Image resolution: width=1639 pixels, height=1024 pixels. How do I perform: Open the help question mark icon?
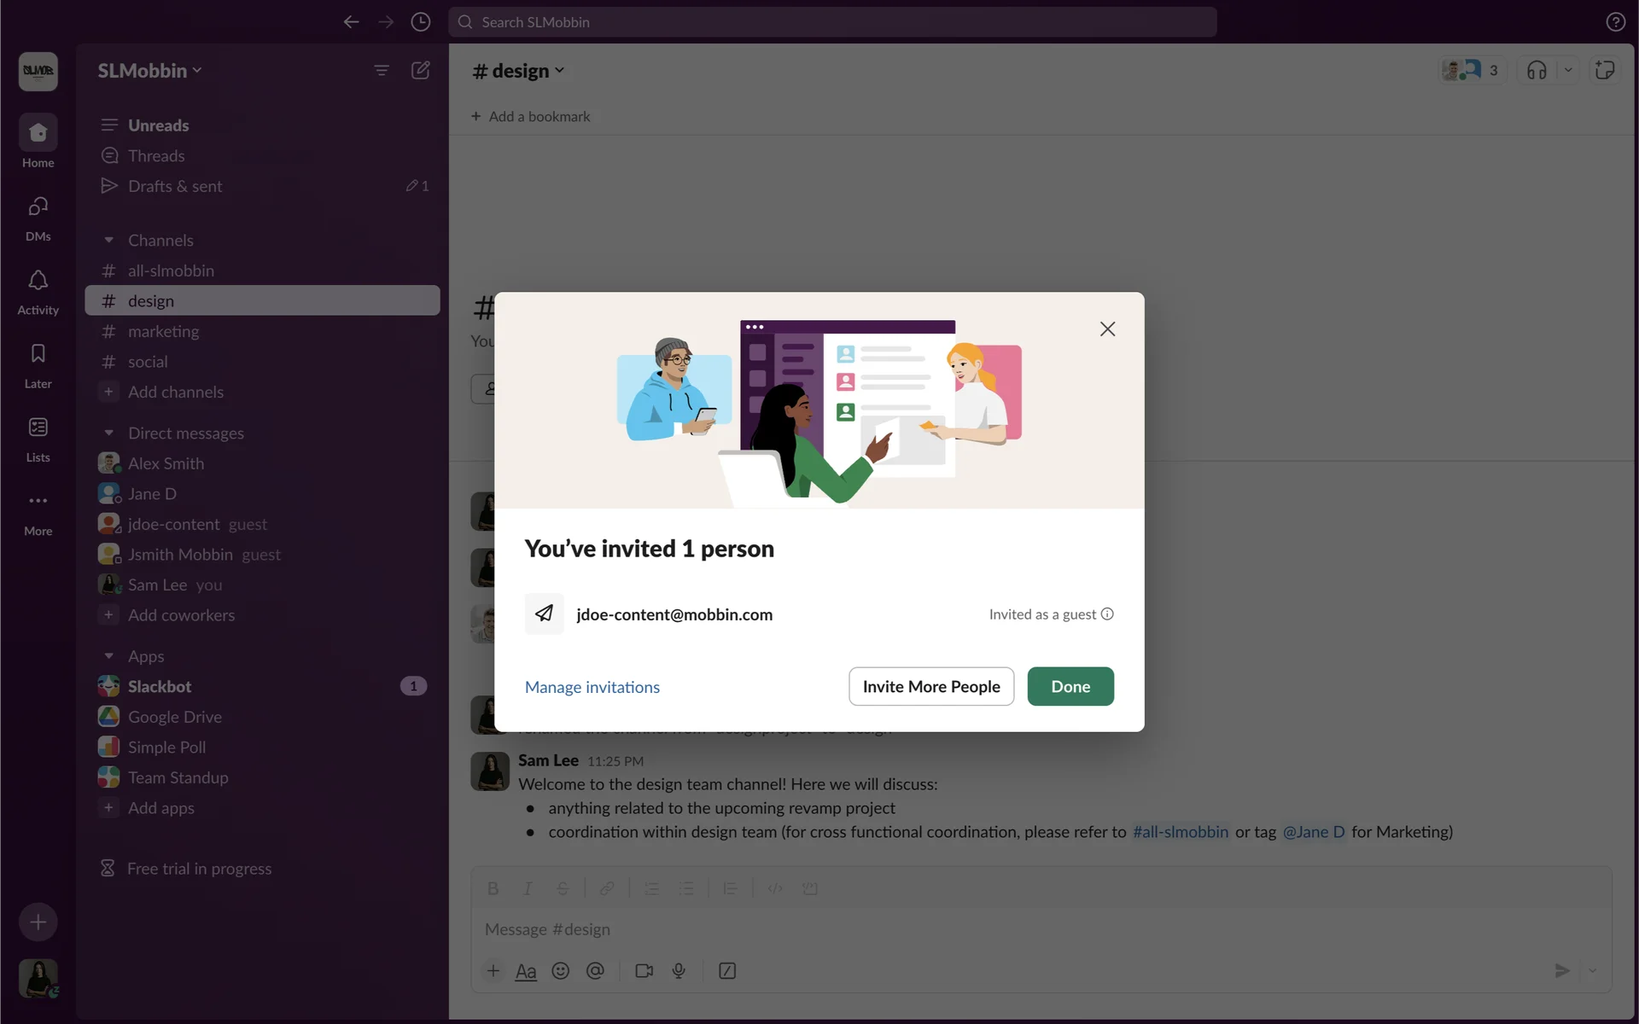tap(1615, 22)
